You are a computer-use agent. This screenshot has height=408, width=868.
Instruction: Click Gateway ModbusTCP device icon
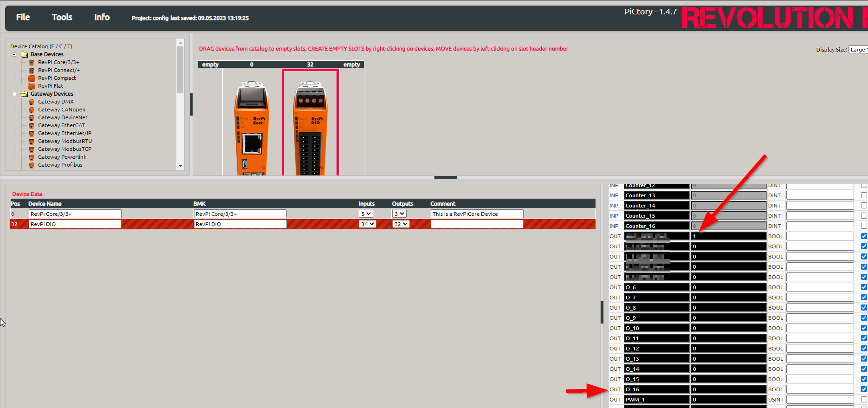32,149
